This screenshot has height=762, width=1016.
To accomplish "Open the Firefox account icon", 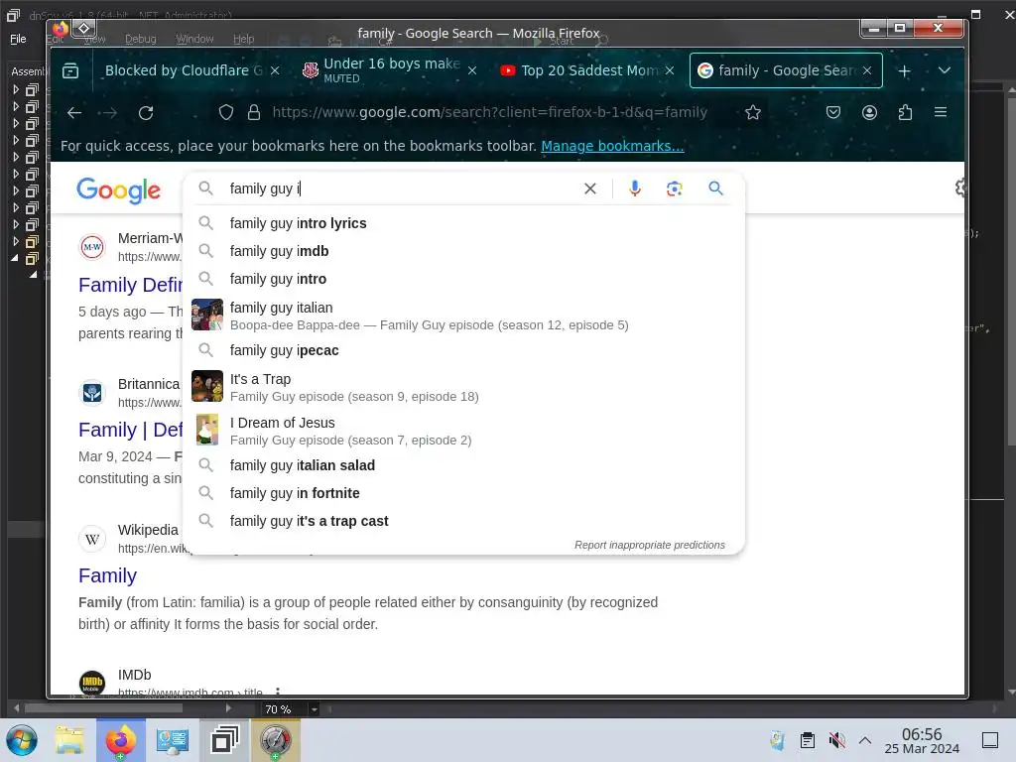I will click(x=869, y=113).
